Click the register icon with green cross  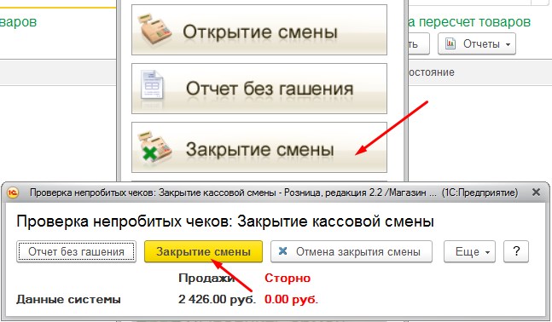coord(154,147)
